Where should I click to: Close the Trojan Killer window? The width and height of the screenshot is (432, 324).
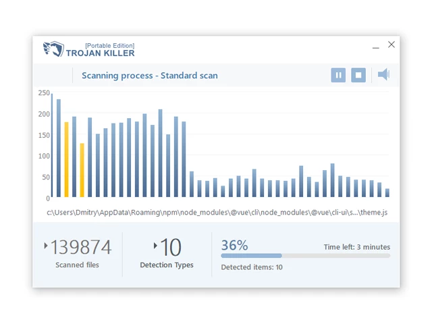(x=391, y=45)
